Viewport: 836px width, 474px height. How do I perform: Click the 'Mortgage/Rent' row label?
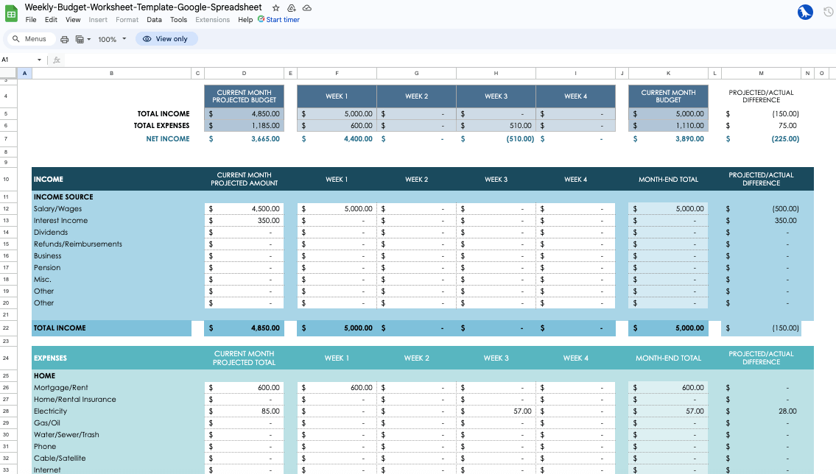tap(61, 388)
